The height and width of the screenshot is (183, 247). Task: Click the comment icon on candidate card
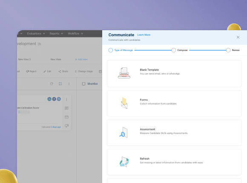tap(66, 108)
